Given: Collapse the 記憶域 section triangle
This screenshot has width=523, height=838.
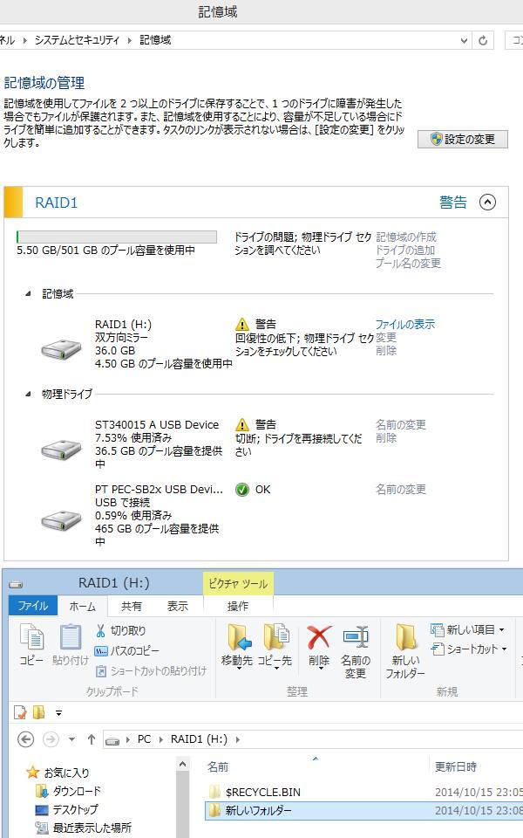Looking at the screenshot, I should point(28,294).
